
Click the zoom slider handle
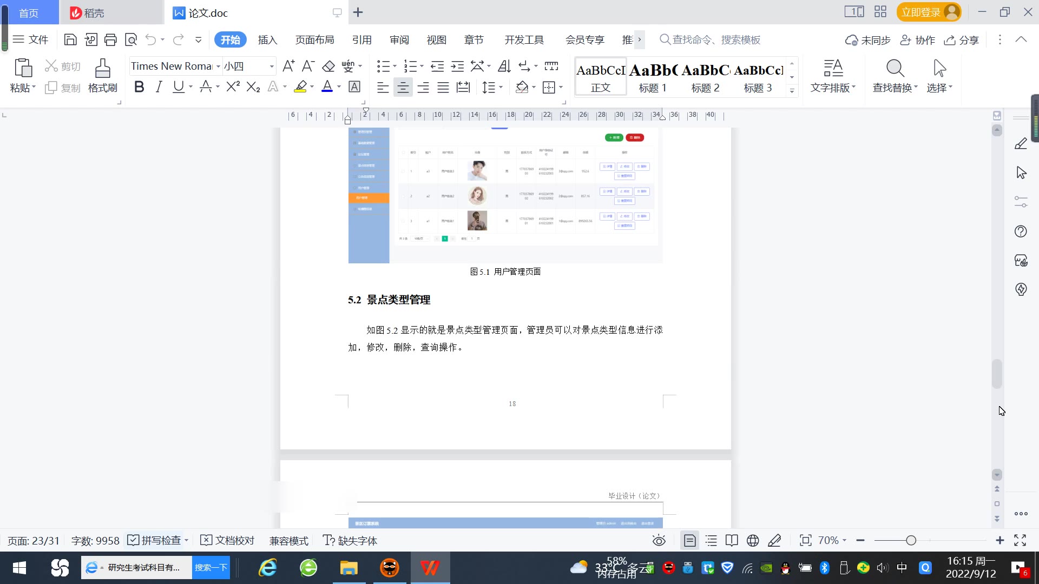(x=911, y=541)
